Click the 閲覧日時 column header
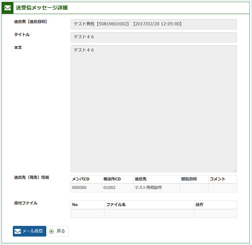The image size is (252, 245). [x=189, y=179]
